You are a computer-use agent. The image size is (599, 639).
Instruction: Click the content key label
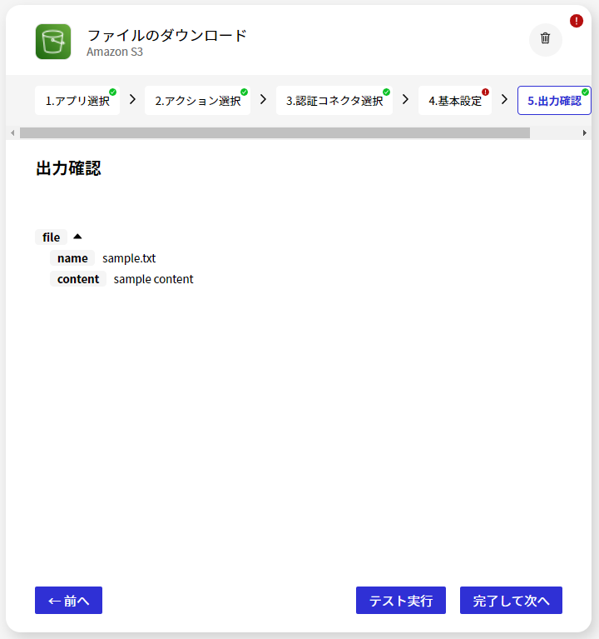(x=78, y=279)
